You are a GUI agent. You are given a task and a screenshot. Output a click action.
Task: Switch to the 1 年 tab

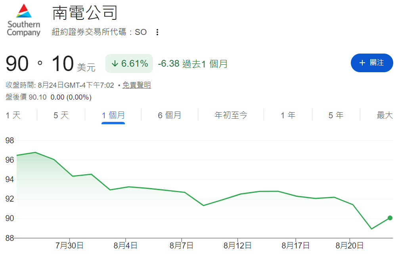coord(288,115)
